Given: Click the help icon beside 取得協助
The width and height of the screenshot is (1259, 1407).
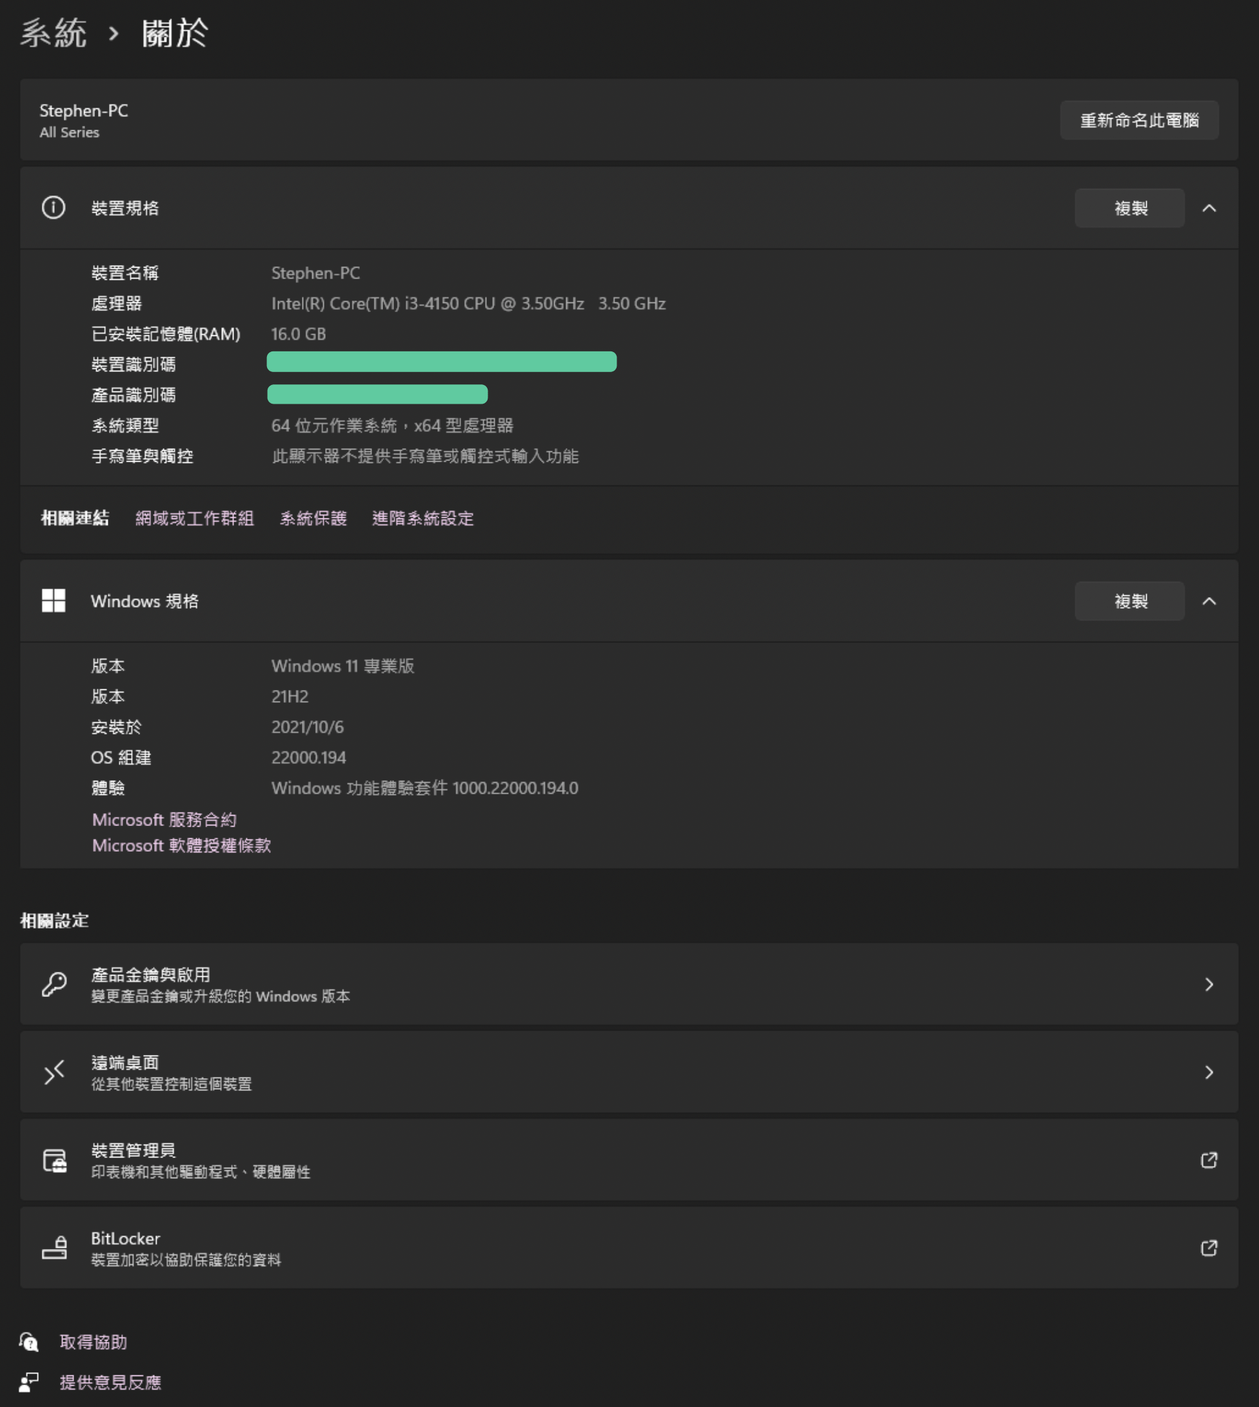Looking at the screenshot, I should tap(29, 1342).
